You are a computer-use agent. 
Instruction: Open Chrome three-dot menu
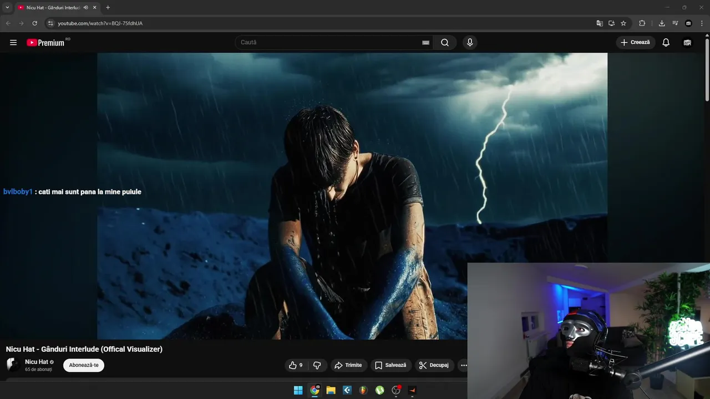pyautogui.click(x=702, y=23)
